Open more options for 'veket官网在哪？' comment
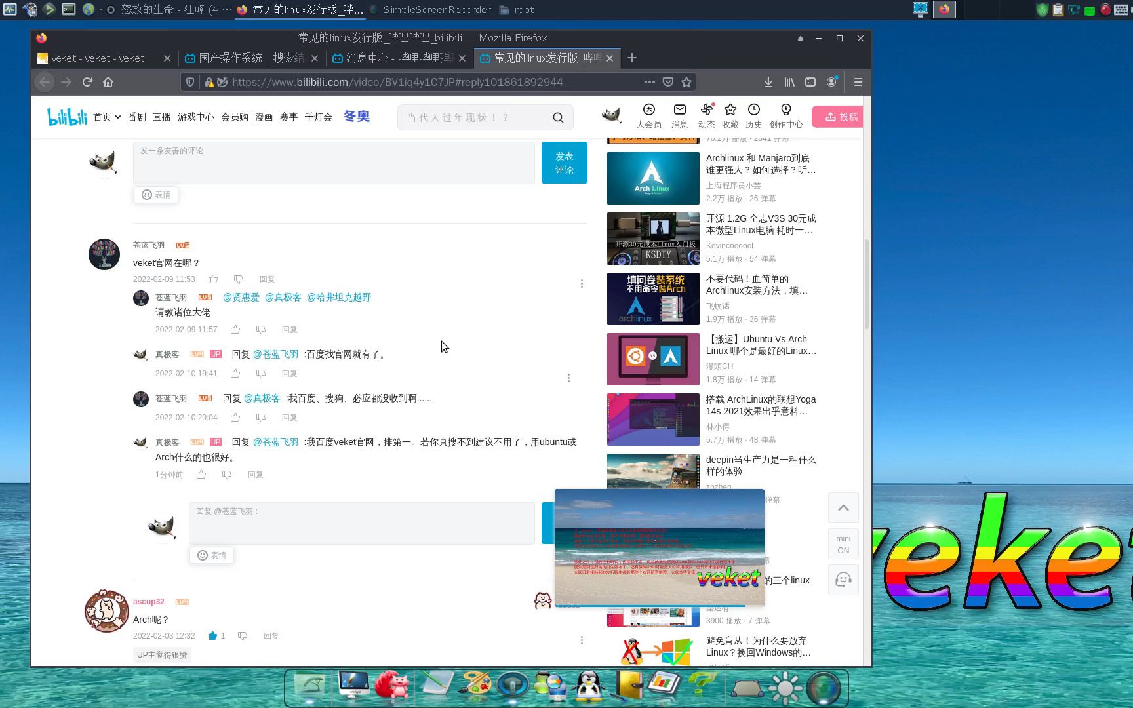1133x708 pixels. point(582,284)
